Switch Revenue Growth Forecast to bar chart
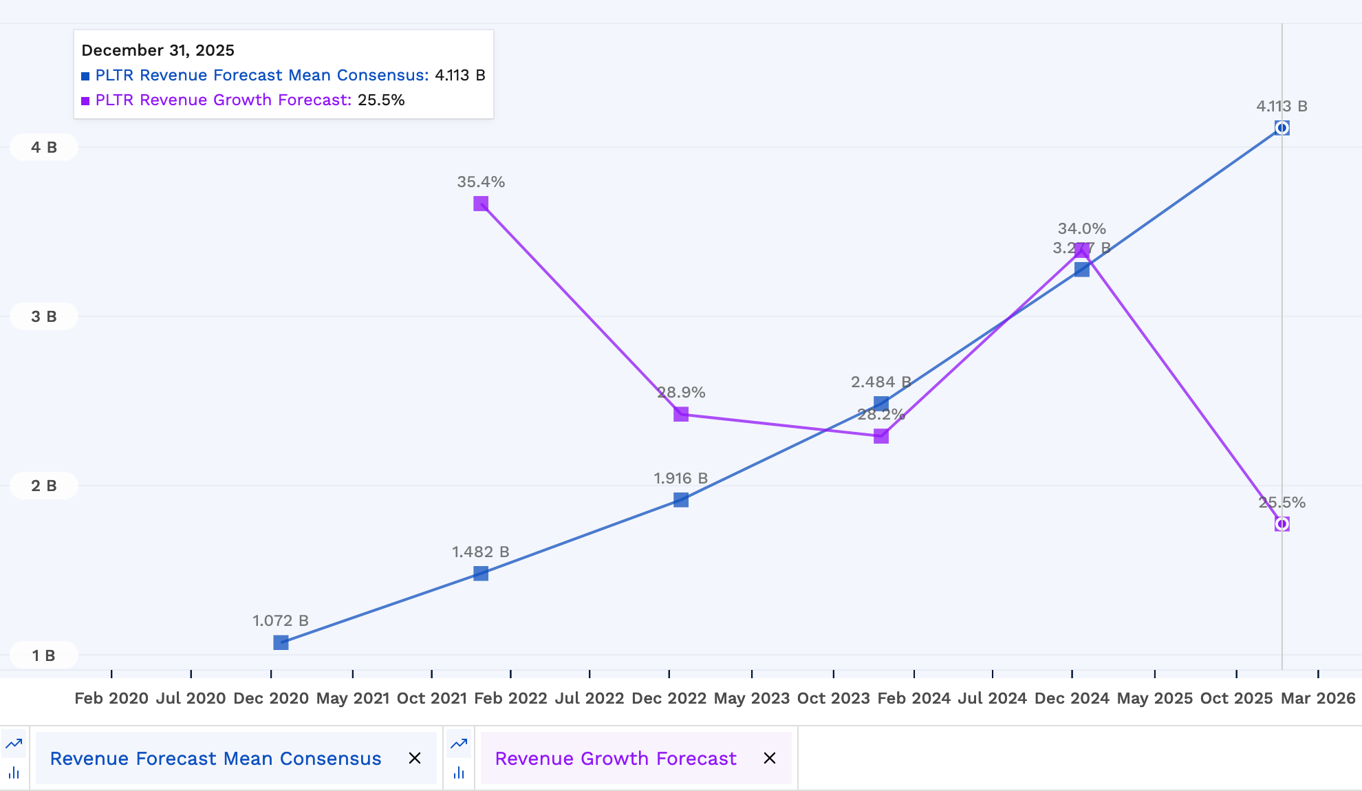Screen dimensions: 1362x791 tap(459, 772)
